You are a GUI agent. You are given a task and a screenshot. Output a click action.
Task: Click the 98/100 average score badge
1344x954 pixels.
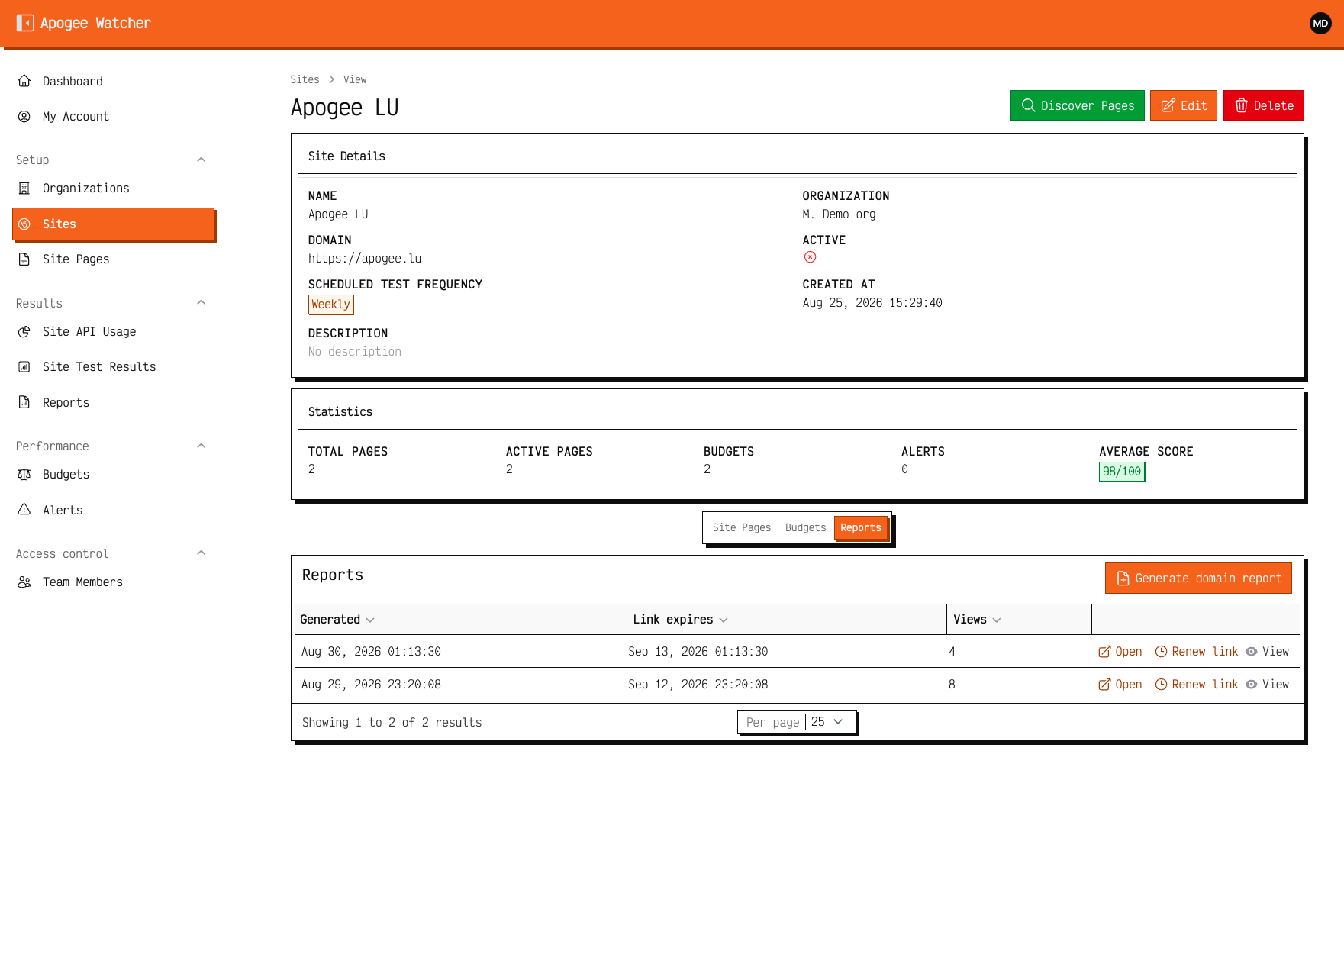coord(1121,472)
